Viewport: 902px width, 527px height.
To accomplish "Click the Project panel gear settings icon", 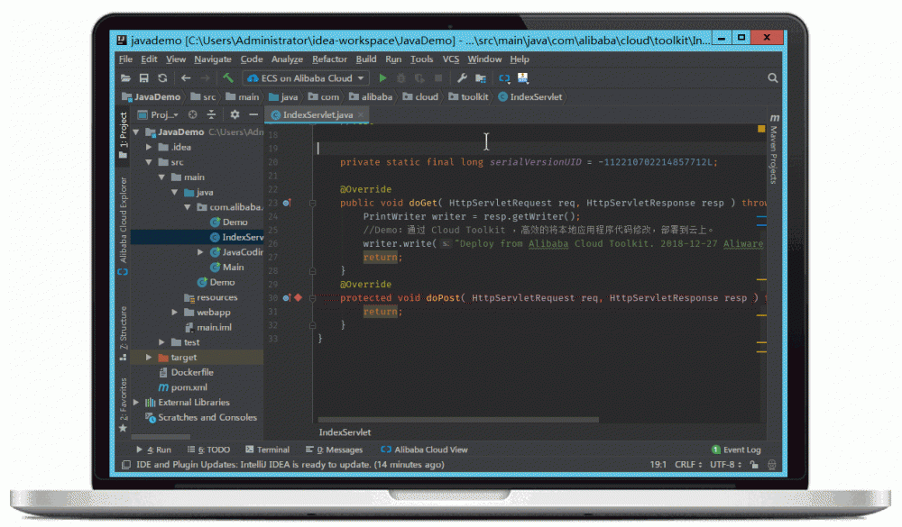I will pos(235,115).
